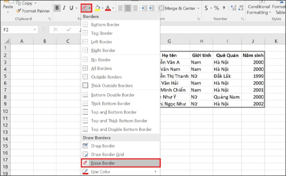The height and width of the screenshot is (176, 286).
Task: Select row 10 header
Action: [x=5, y=111]
